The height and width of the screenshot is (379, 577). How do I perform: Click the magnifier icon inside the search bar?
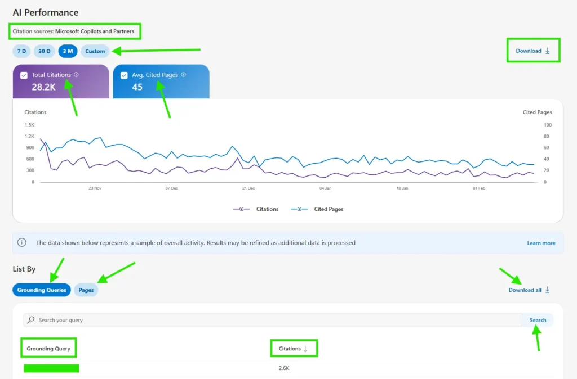pyautogui.click(x=30, y=319)
